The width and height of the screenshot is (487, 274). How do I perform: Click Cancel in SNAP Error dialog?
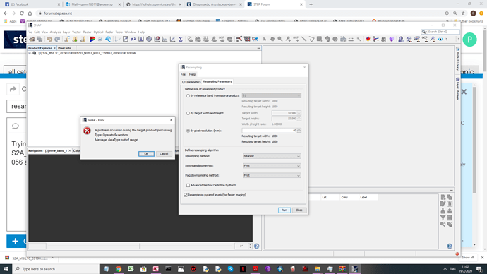[x=164, y=154]
